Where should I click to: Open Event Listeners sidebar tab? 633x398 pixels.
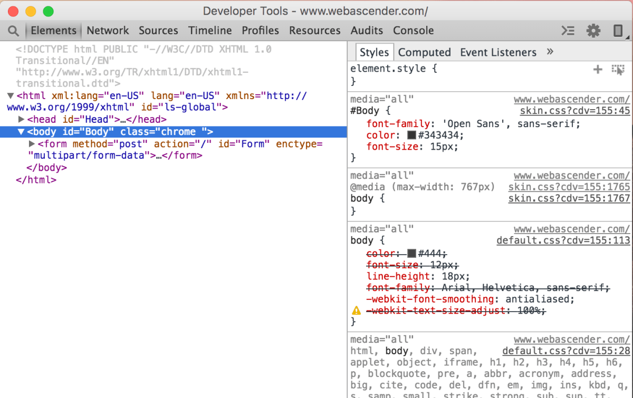[x=498, y=52]
